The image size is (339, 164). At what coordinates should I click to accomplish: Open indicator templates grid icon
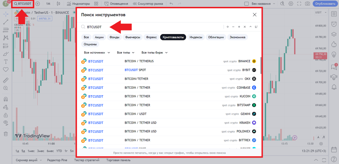pyautogui.click(x=96, y=4)
